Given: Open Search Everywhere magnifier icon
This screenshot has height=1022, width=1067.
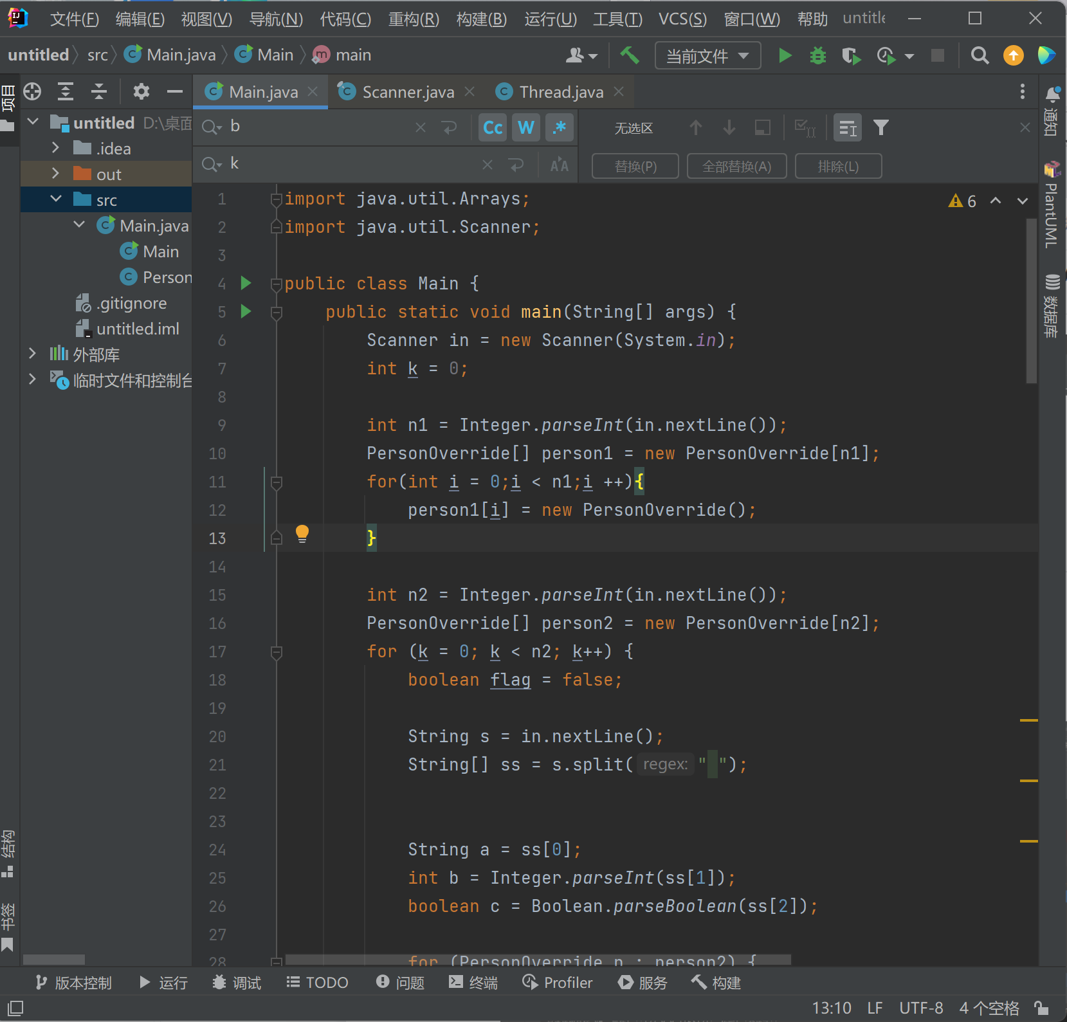Looking at the screenshot, I should [x=980, y=56].
